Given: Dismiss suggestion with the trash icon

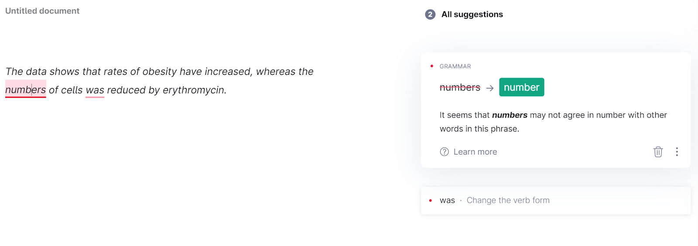Looking at the screenshot, I should (x=658, y=152).
